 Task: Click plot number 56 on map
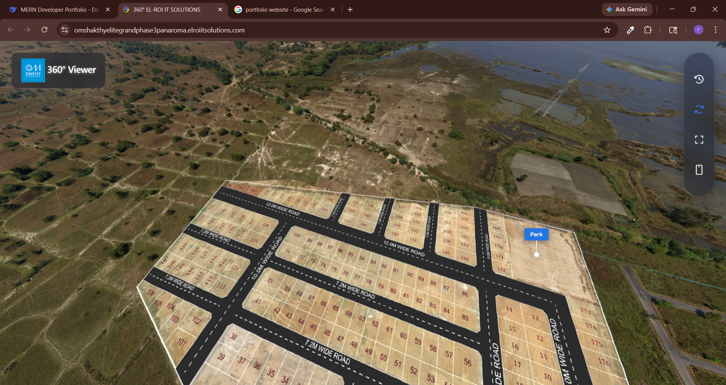tap(468, 362)
